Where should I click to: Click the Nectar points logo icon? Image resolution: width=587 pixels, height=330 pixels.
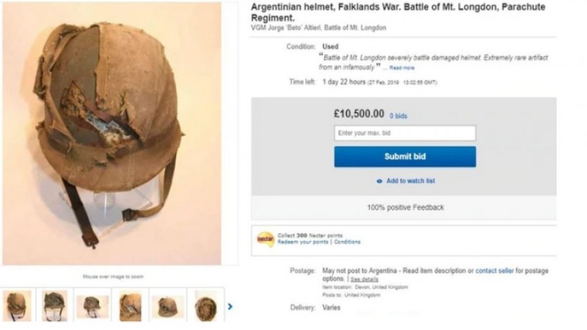265,239
